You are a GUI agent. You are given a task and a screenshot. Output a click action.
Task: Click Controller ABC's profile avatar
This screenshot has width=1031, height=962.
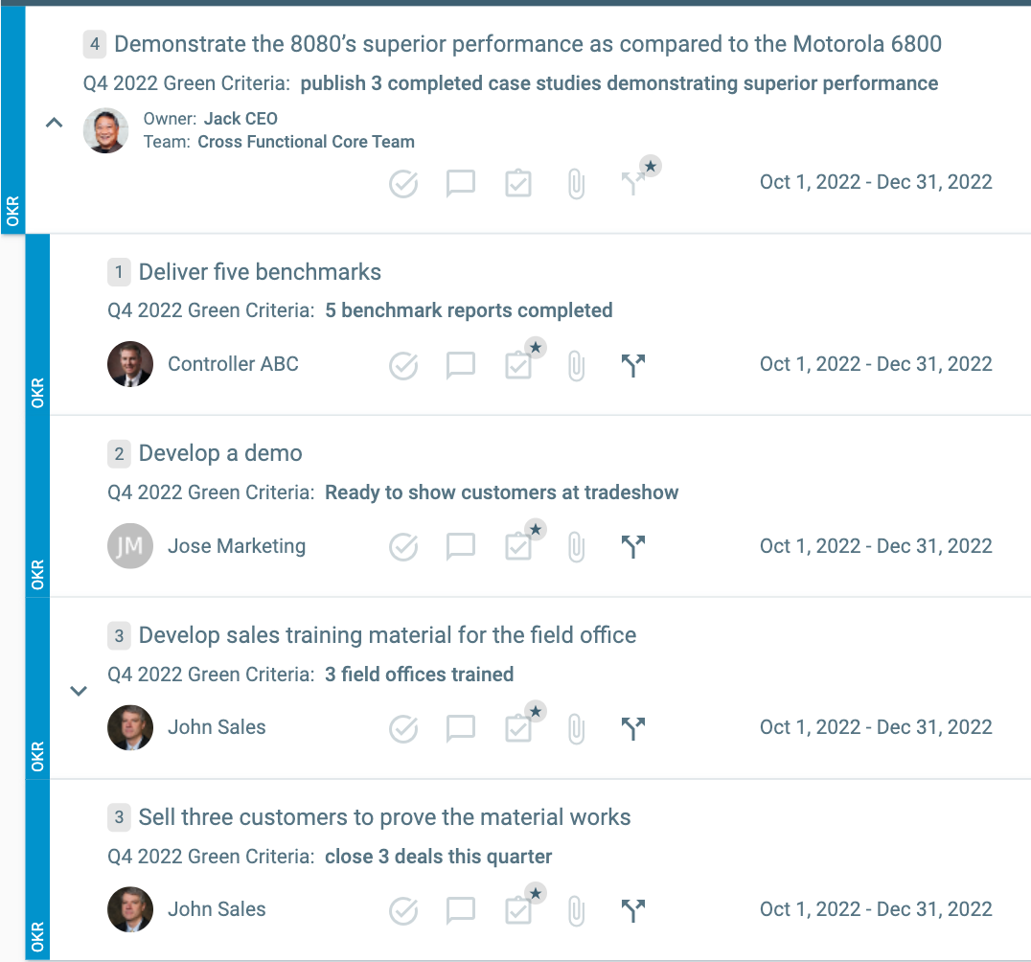point(130,364)
